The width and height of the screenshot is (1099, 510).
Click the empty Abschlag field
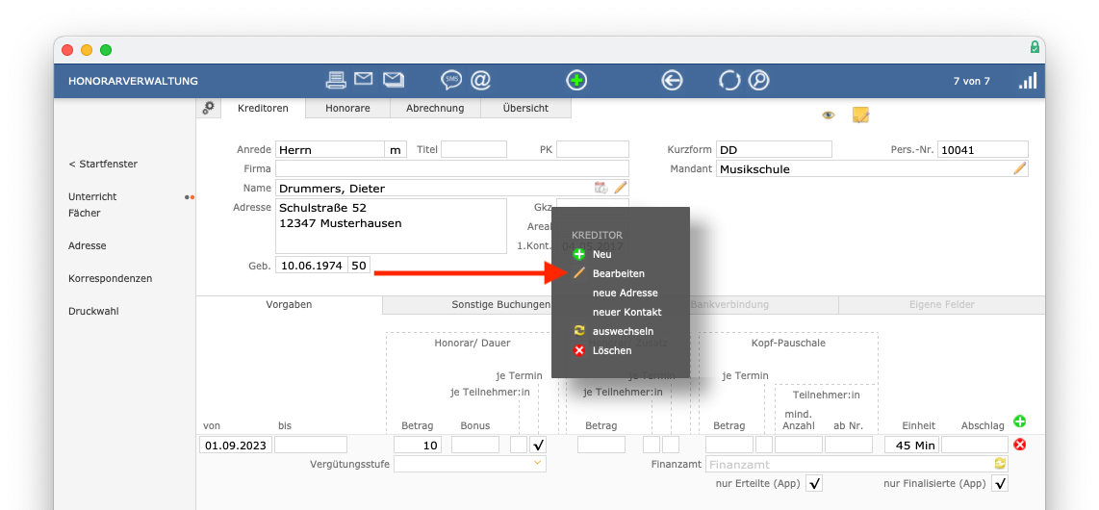[x=974, y=445]
